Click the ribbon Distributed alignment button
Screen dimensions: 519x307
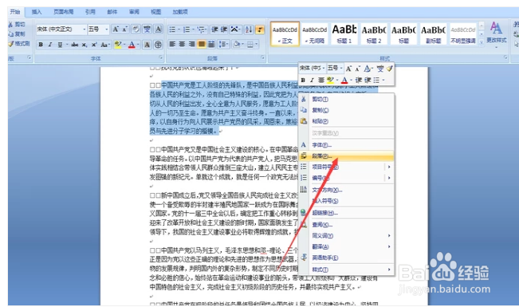coord(211,44)
